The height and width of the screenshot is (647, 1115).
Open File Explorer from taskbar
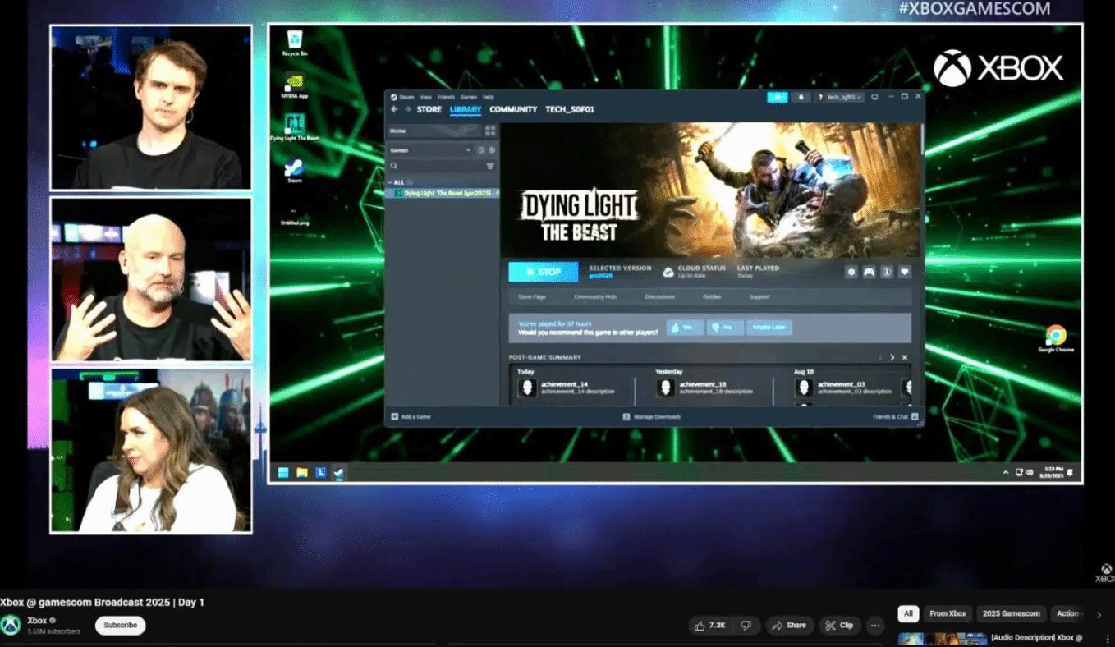[x=302, y=473]
